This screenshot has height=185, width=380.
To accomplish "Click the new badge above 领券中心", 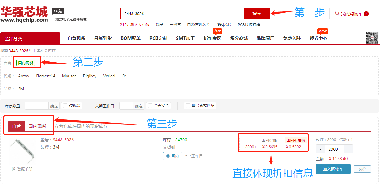I will pyautogui.click(x=322, y=31).
